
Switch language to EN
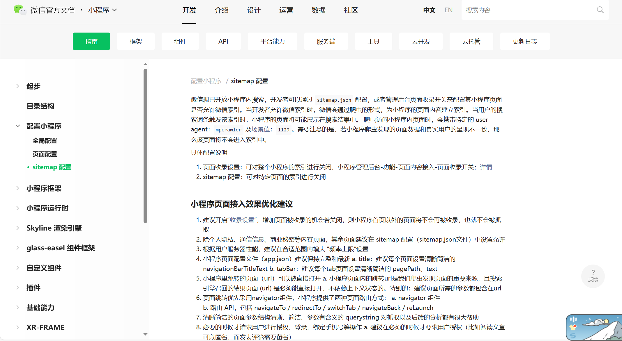(448, 10)
